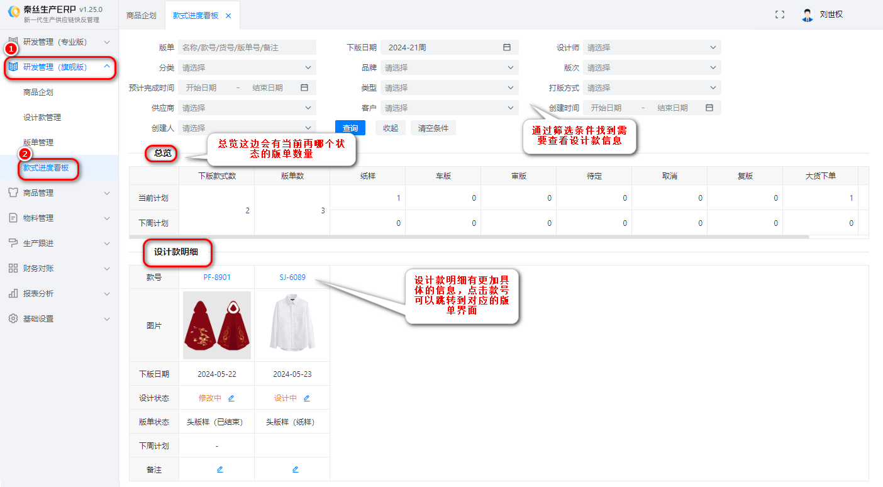883x487 pixels.
Task: Expand 报表分析 sidebar menu
Action: pos(59,294)
